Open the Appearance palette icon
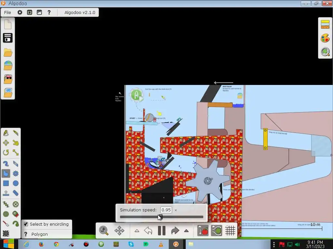The image size is (333, 249). (325, 38)
